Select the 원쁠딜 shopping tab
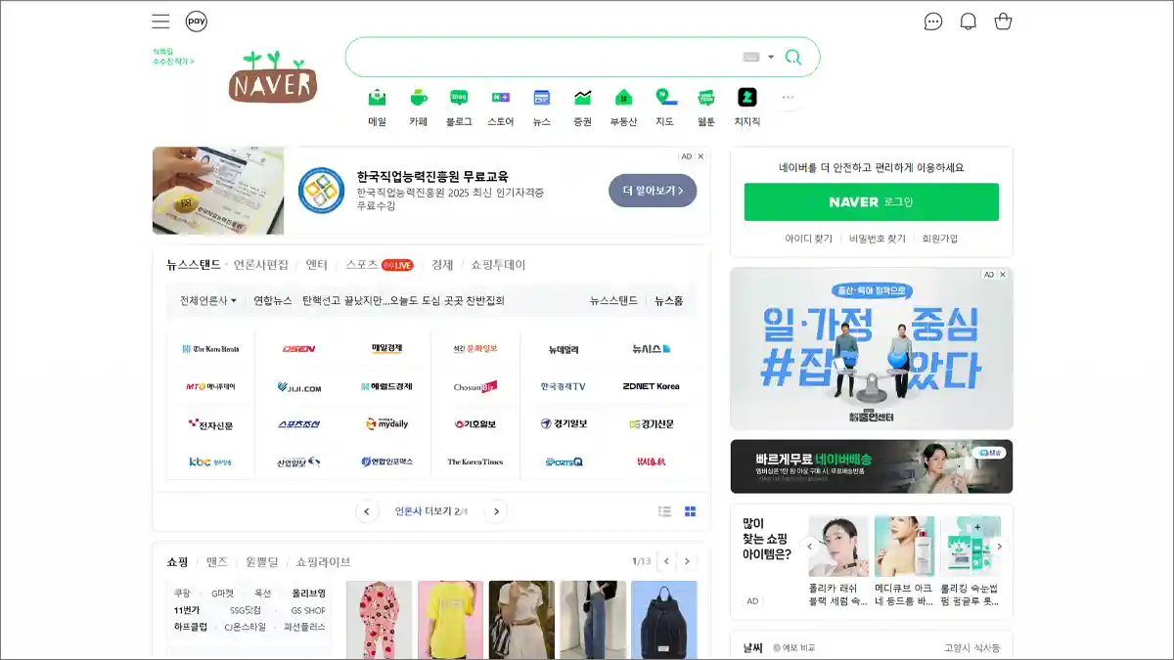The image size is (1174, 660). 261,562
